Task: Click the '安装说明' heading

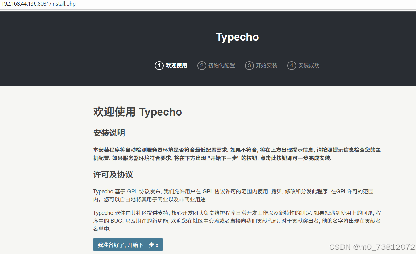Action: coord(109,133)
